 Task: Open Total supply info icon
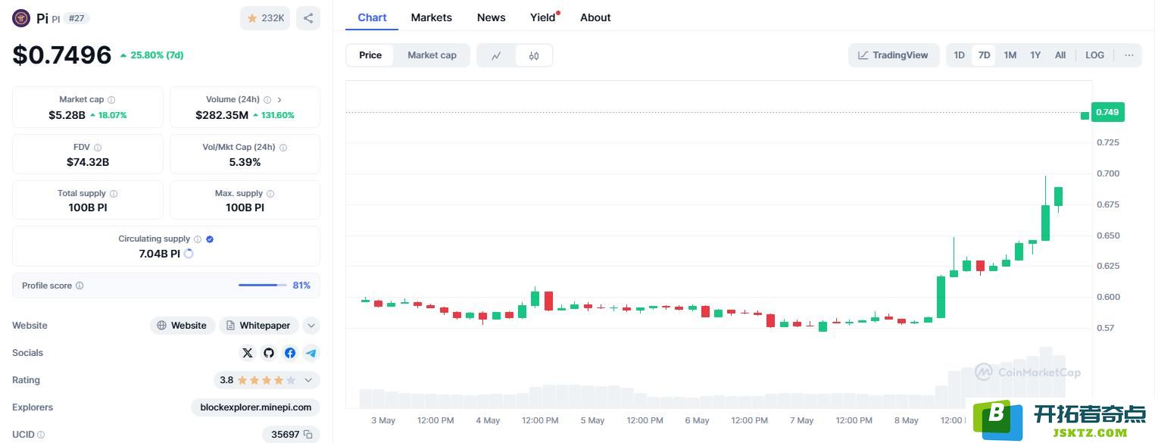[x=114, y=194]
